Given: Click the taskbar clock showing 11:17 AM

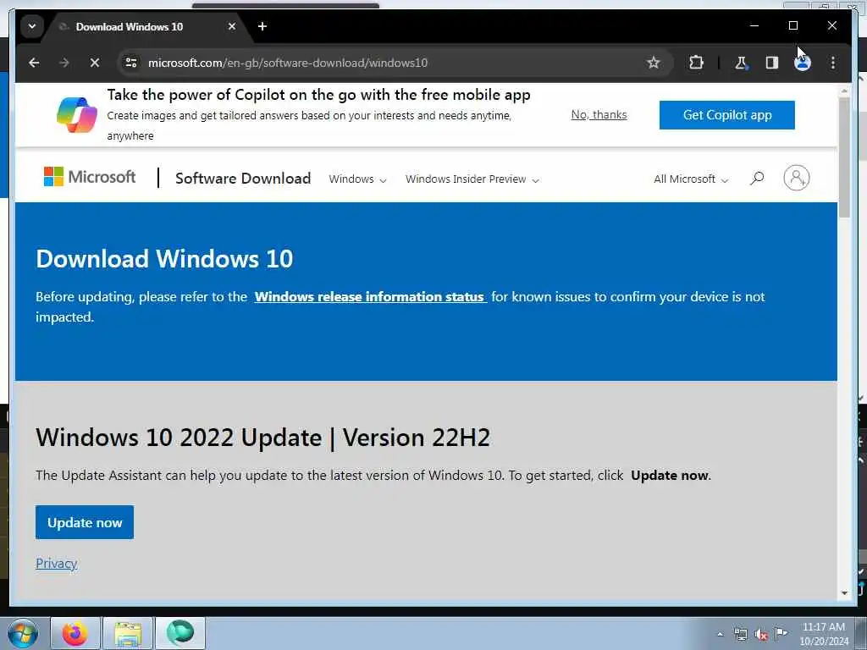Looking at the screenshot, I should pos(824,634).
